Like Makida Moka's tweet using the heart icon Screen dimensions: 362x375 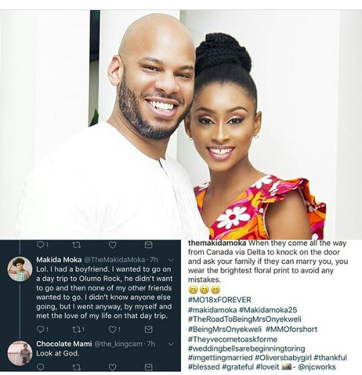click(113, 329)
